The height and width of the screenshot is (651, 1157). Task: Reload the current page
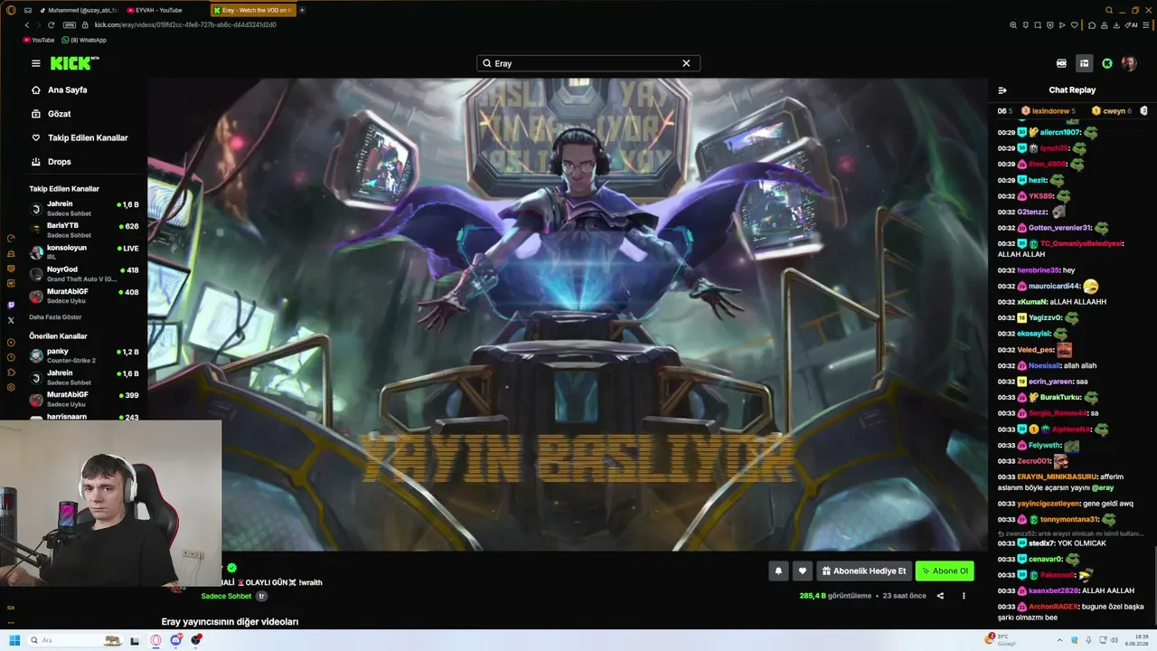point(51,25)
